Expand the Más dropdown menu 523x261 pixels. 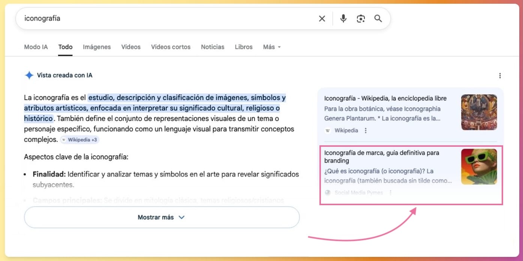coord(272,47)
